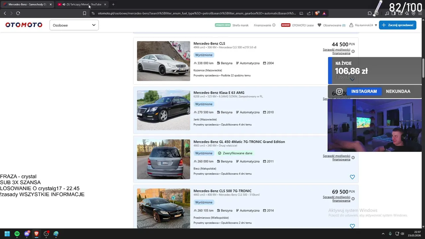
Task: Show hidden system tray icons chevron
Action: [383, 234]
